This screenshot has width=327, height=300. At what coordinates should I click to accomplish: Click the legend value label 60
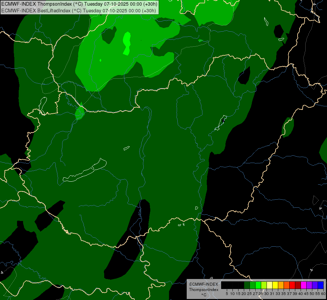pos(323,294)
